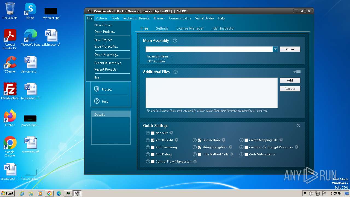Click the Windows Start button
Viewport: 350px width, 197px height.
7,193
